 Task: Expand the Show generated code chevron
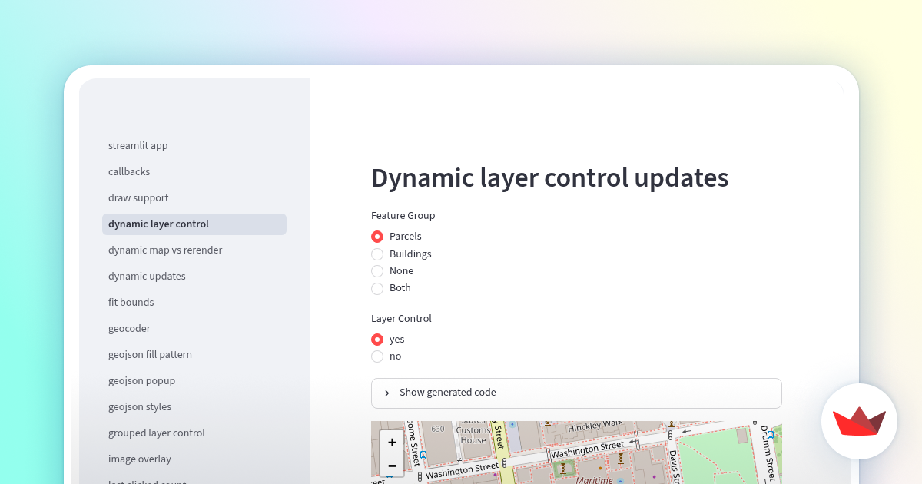386,393
